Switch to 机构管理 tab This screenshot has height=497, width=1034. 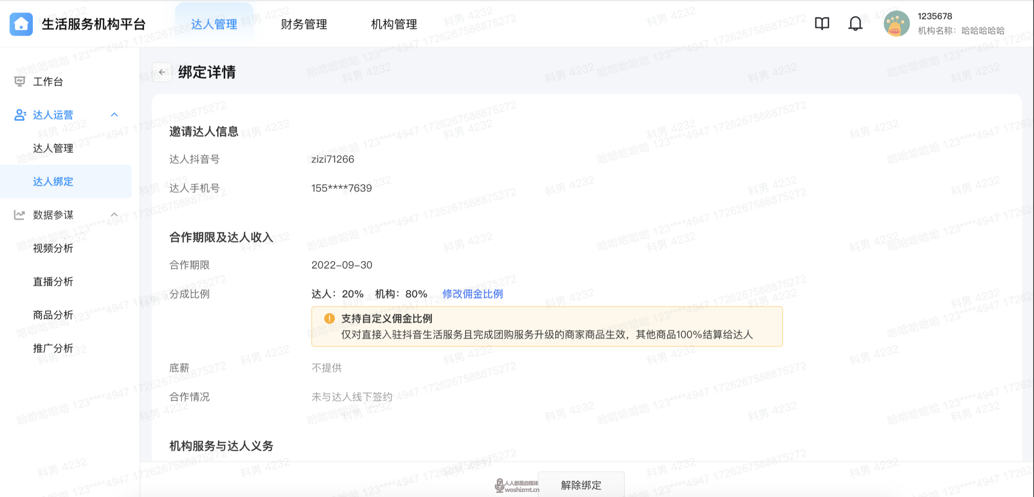coord(394,24)
